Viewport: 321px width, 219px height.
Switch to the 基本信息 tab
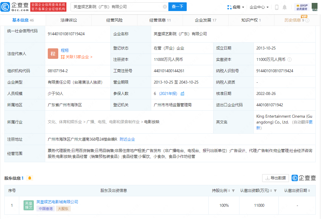pos(23,20)
